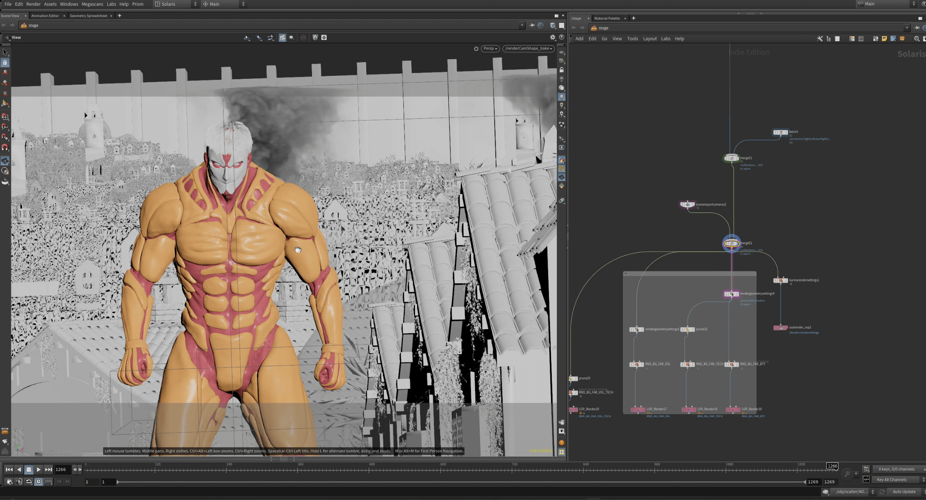
Task: Click the range slider end handle
Action: click(x=805, y=482)
